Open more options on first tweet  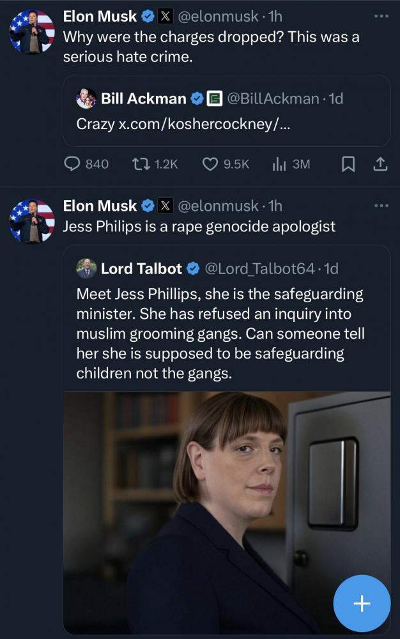[x=381, y=15]
